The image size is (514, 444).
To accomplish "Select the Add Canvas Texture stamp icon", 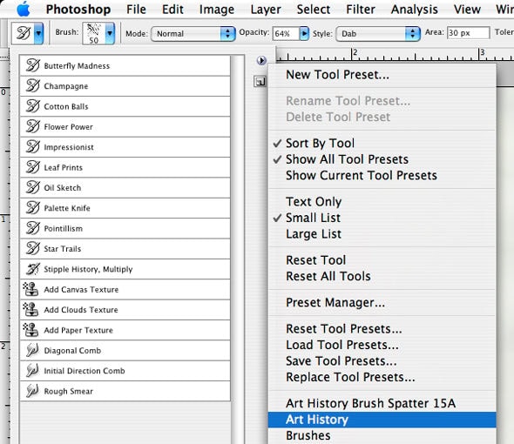I will tap(30, 289).
